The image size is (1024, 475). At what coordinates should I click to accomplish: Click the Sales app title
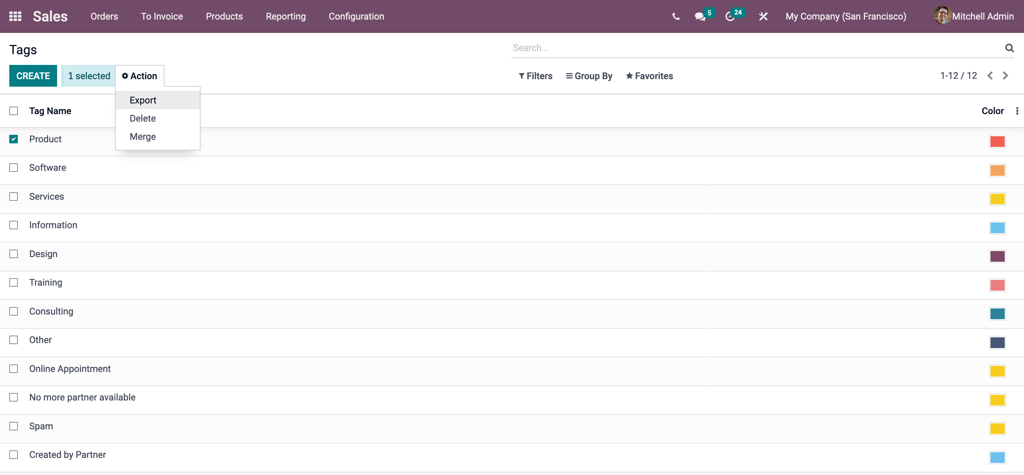tap(50, 16)
